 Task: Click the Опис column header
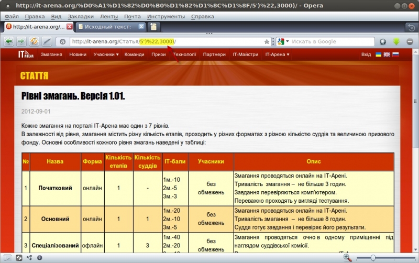pos(314,162)
